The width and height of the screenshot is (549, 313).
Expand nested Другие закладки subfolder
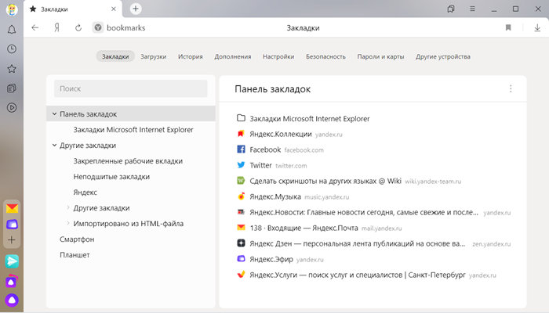click(x=68, y=207)
